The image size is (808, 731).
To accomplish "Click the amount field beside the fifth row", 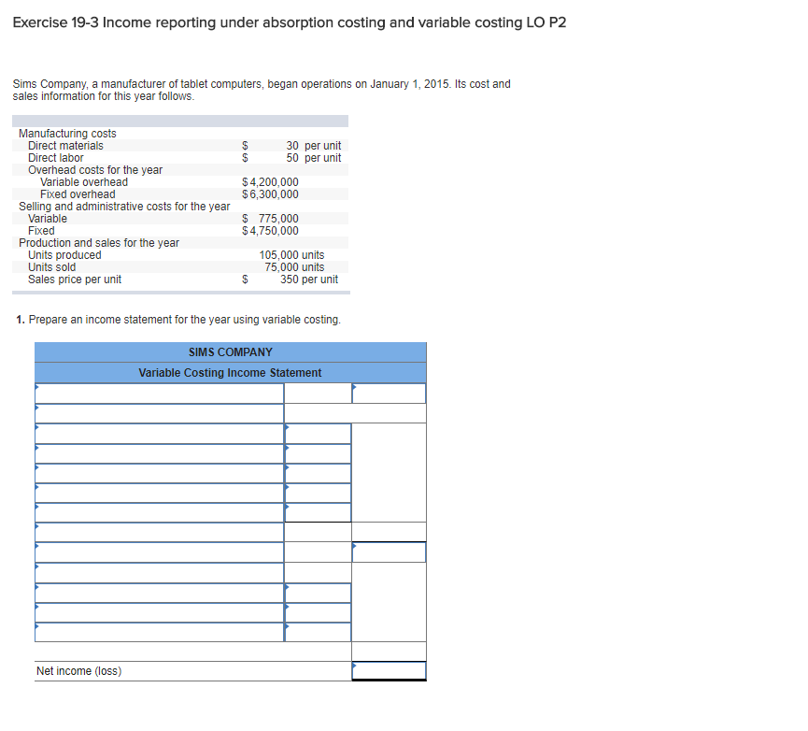I will coord(318,474).
